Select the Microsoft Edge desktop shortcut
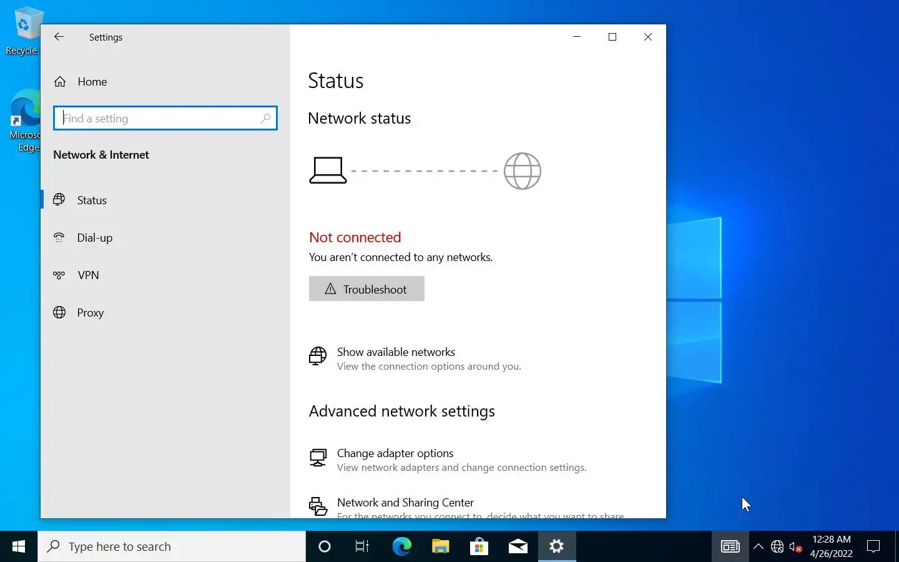The height and width of the screenshot is (562, 899). 25,121
